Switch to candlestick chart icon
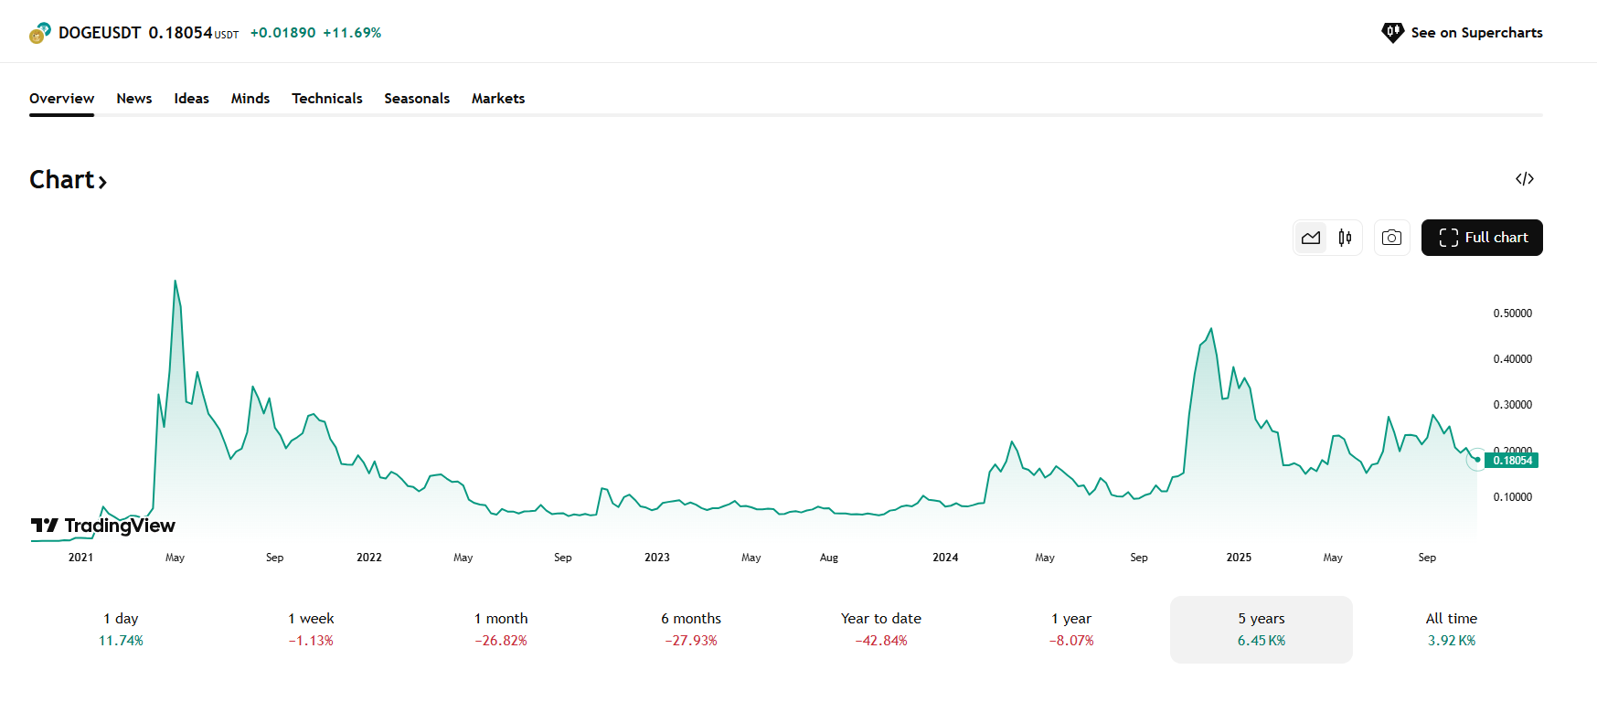Screen dimensions: 1597x723 (x=1345, y=238)
